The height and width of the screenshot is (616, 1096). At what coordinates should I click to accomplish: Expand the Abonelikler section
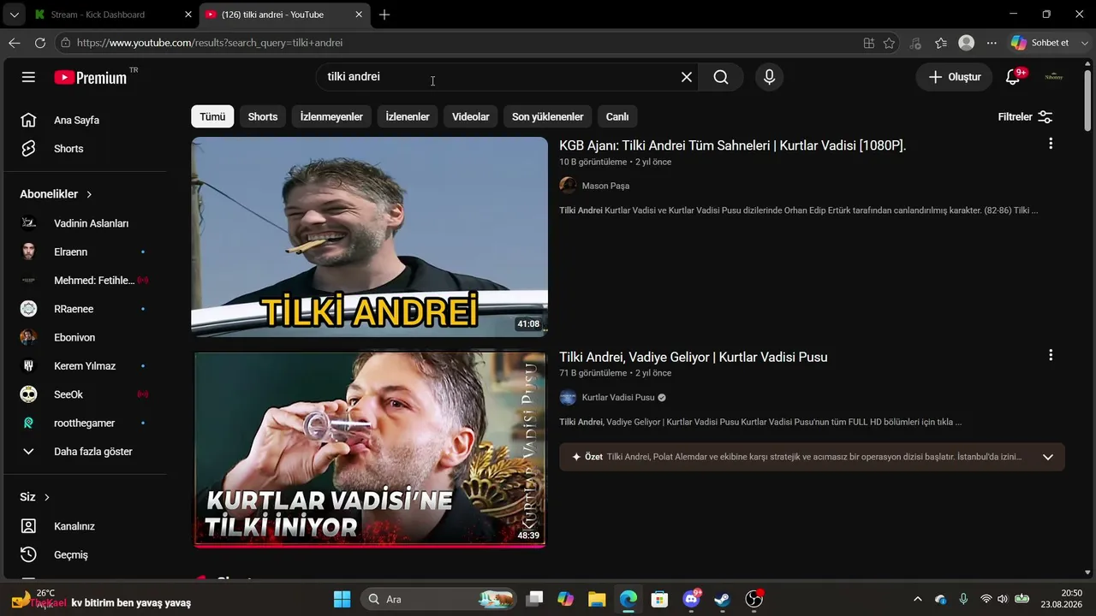pyautogui.click(x=57, y=194)
